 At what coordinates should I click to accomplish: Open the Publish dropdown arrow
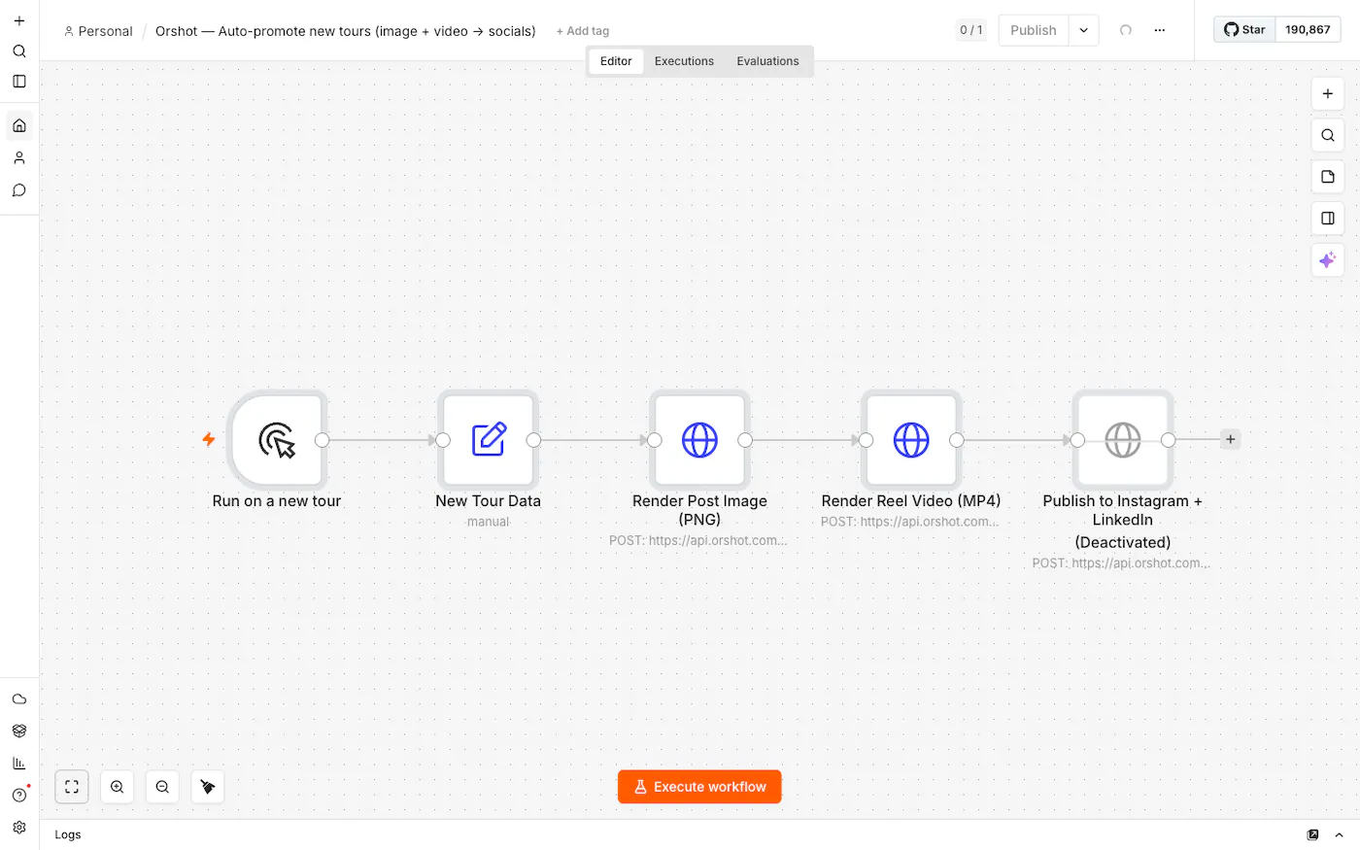pos(1084,30)
